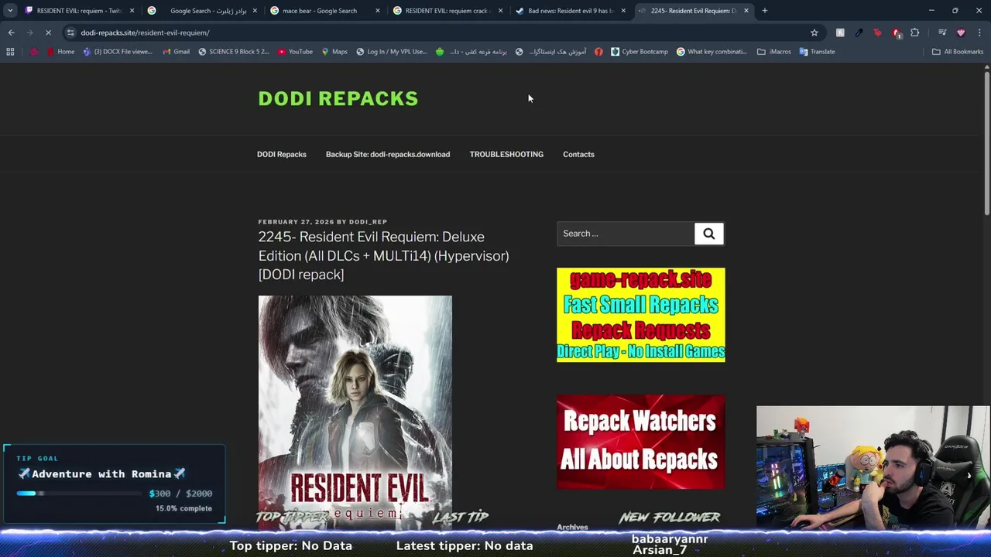This screenshot has width=991, height=557.
Task: Focus the Search text field
Action: click(626, 234)
